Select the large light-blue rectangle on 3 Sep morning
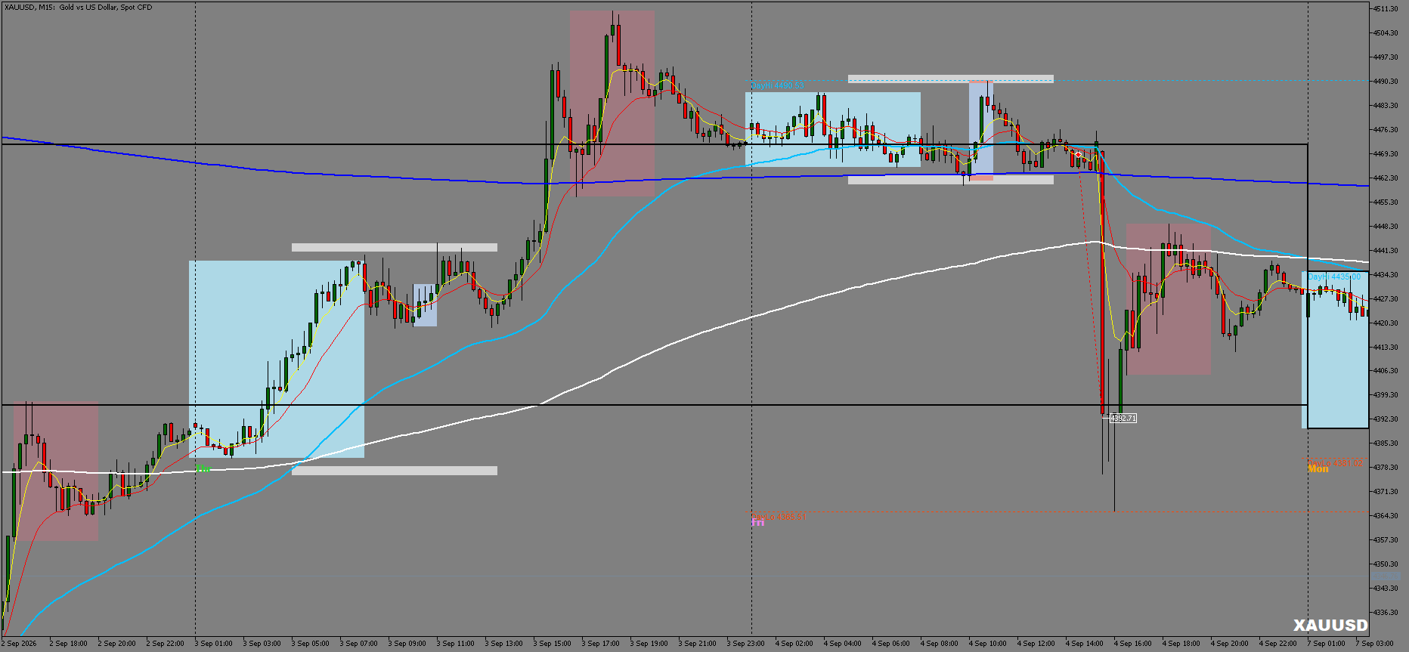The width and height of the screenshot is (1409, 652). (x=277, y=359)
